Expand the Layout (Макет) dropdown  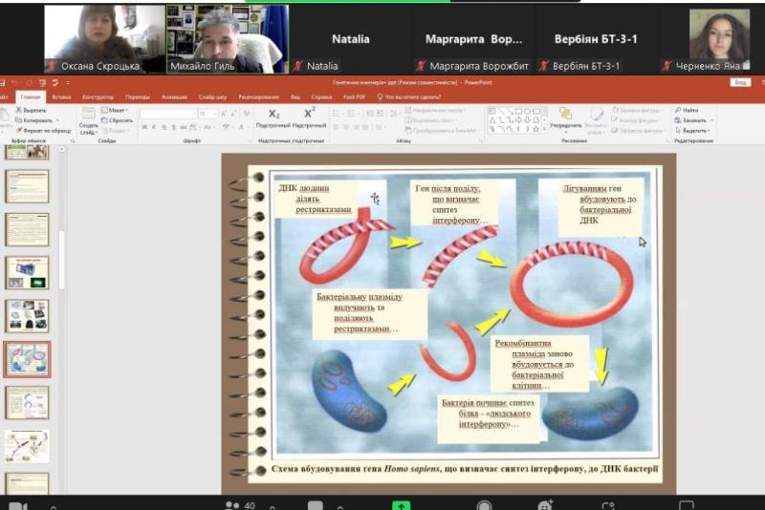[119, 111]
